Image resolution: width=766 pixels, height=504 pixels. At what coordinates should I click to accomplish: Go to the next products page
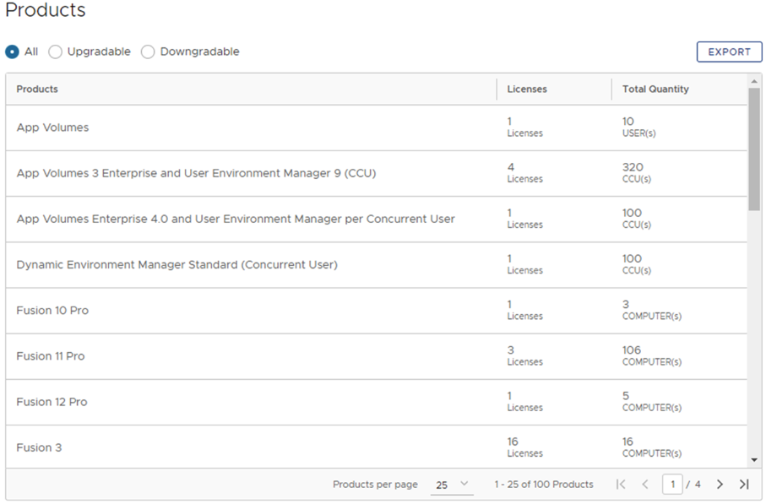point(720,485)
